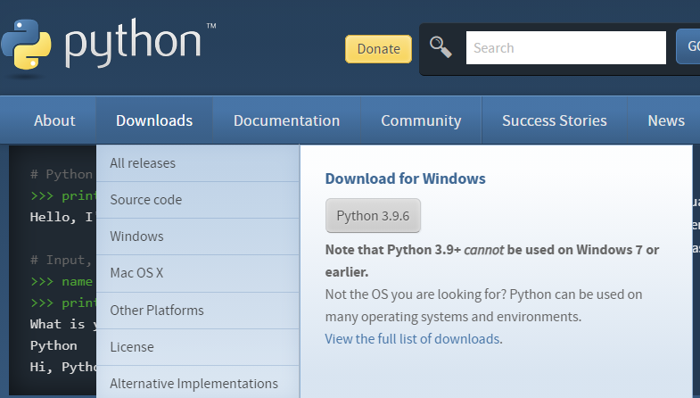
Task: Select Alternative Implementations entry
Action: click(x=198, y=382)
